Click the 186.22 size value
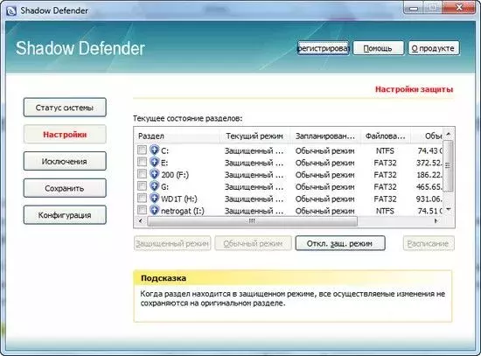Image resolution: width=481 pixels, height=356 pixels. coord(429,175)
